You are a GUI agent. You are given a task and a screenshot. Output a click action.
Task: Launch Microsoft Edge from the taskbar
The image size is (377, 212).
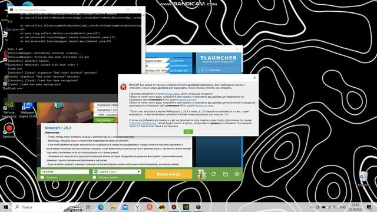pos(101,207)
